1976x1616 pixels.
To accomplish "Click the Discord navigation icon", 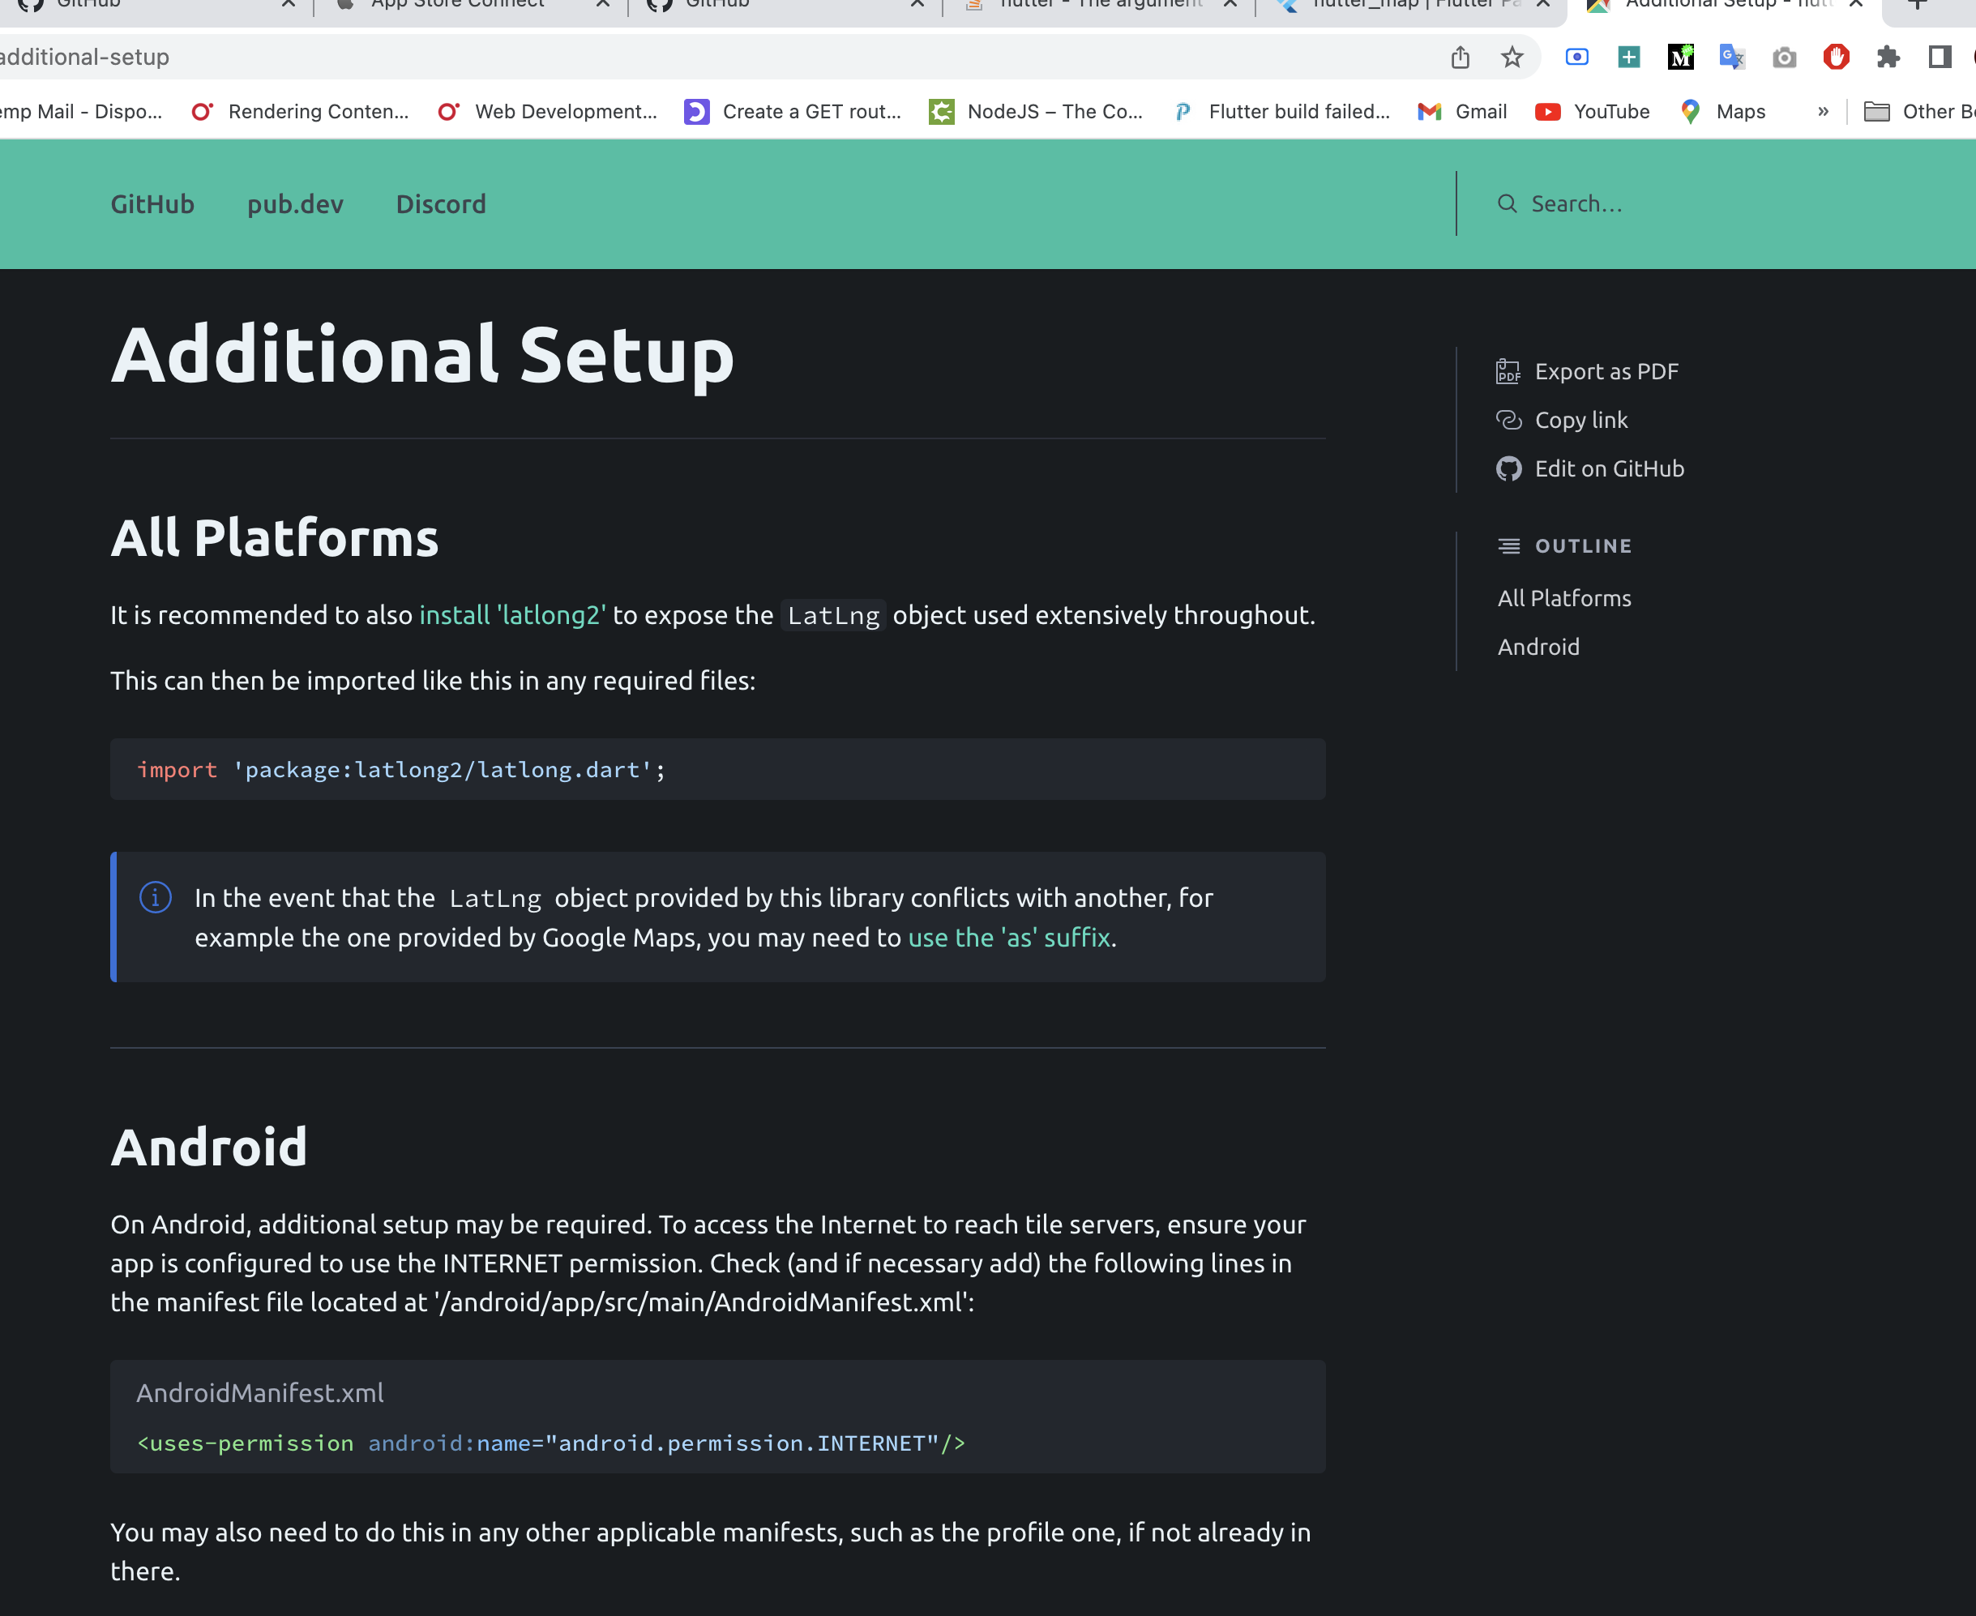I will coord(440,203).
